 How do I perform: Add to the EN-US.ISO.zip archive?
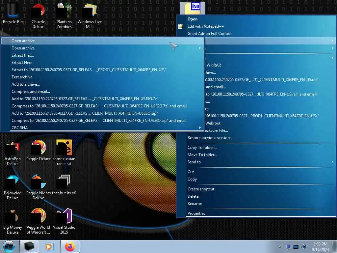tap(102, 113)
